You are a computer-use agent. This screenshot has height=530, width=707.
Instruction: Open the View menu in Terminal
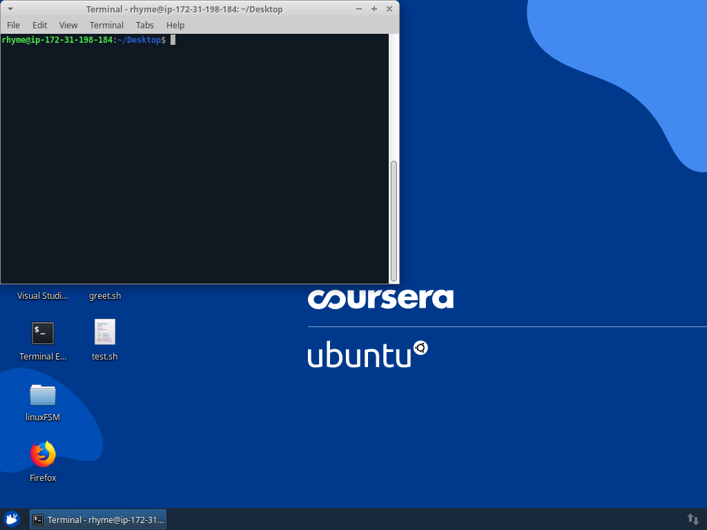coord(68,26)
